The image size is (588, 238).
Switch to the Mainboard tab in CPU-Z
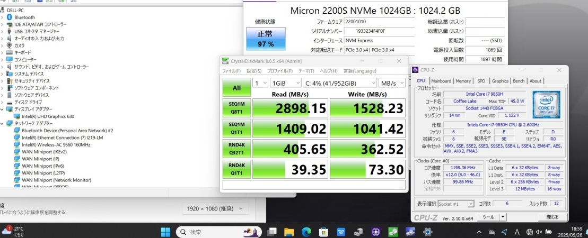coord(441,81)
